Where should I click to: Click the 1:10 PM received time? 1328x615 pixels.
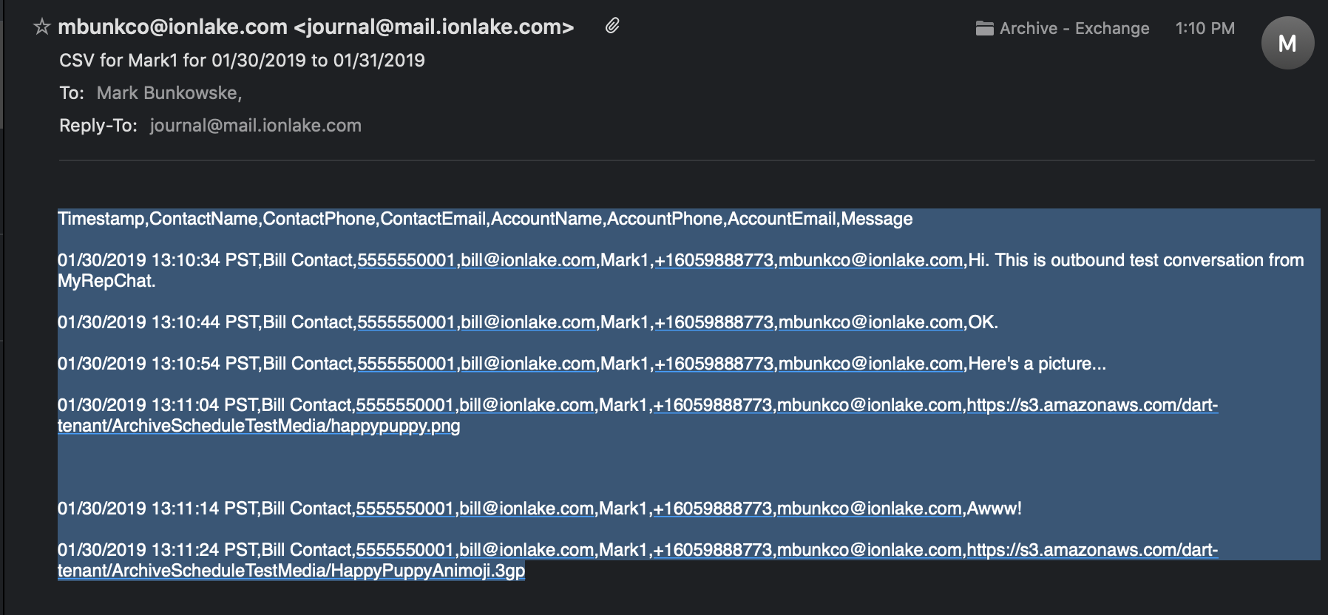click(1205, 29)
